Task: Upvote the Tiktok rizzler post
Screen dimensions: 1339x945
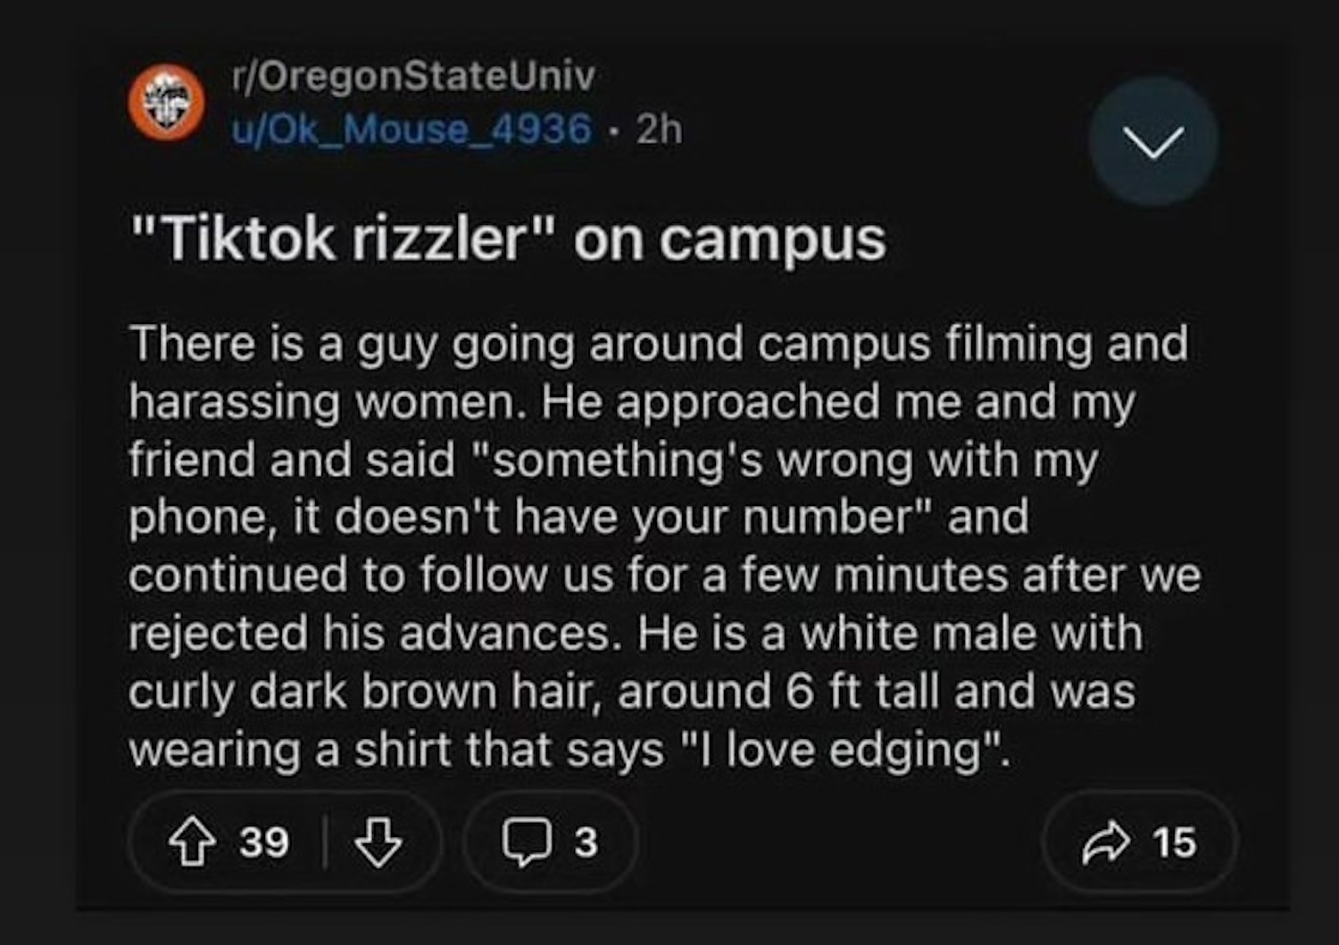Action: [193, 843]
